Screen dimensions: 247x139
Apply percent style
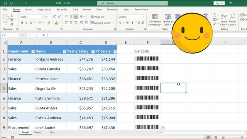(x=128, y=23)
